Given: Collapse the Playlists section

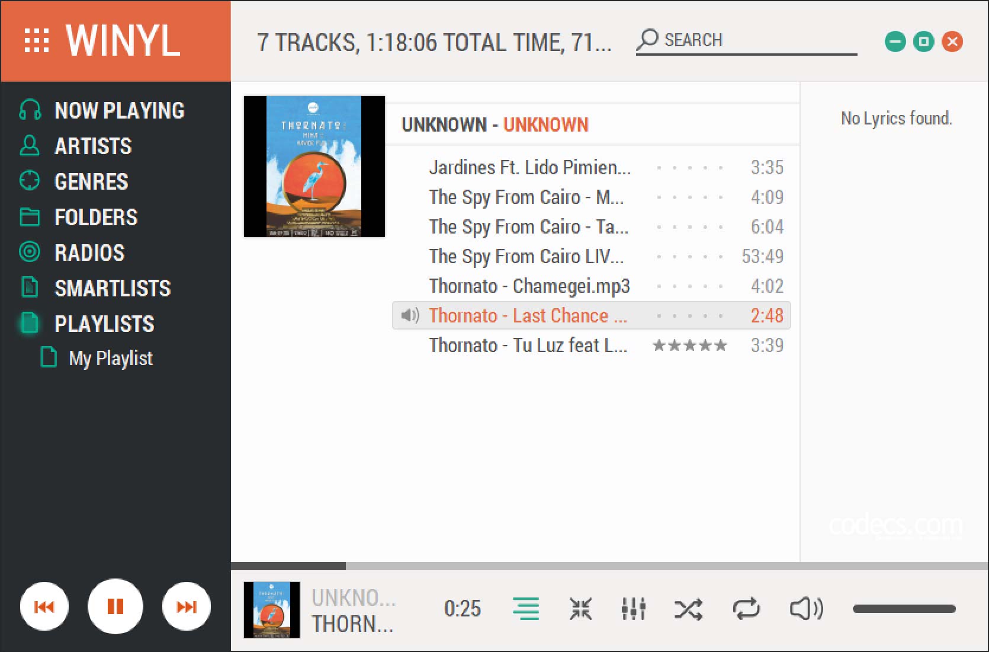Looking at the screenshot, I should coord(87,324).
